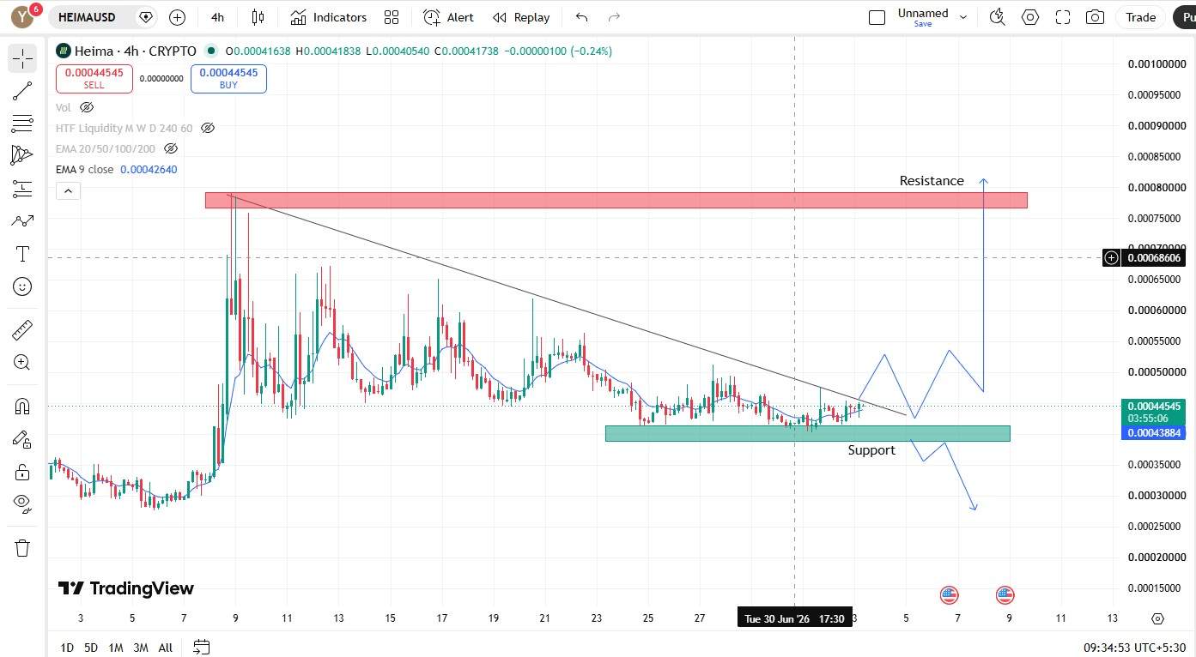Open time axis settings gear

[x=1157, y=618]
